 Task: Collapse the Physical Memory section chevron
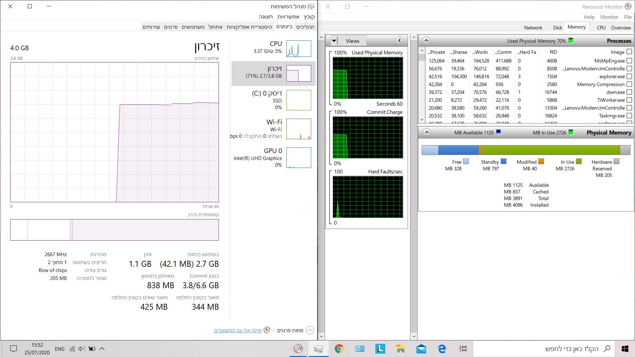tap(427, 132)
